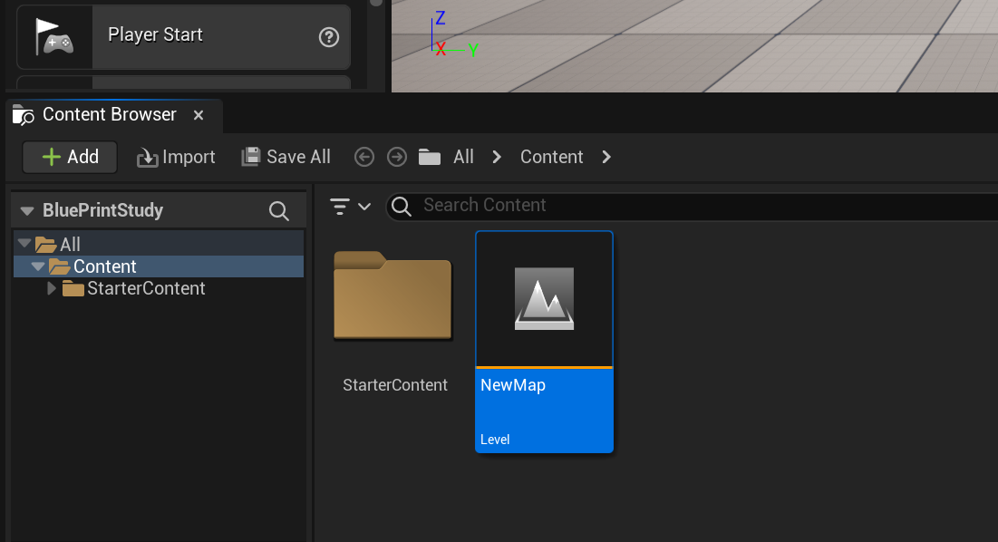998x542 pixels.
Task: Select All in the breadcrumb path
Action: [463, 157]
